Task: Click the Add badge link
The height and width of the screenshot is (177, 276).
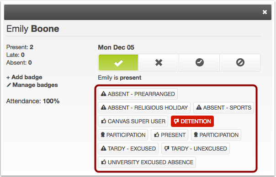Action: tap(24, 77)
